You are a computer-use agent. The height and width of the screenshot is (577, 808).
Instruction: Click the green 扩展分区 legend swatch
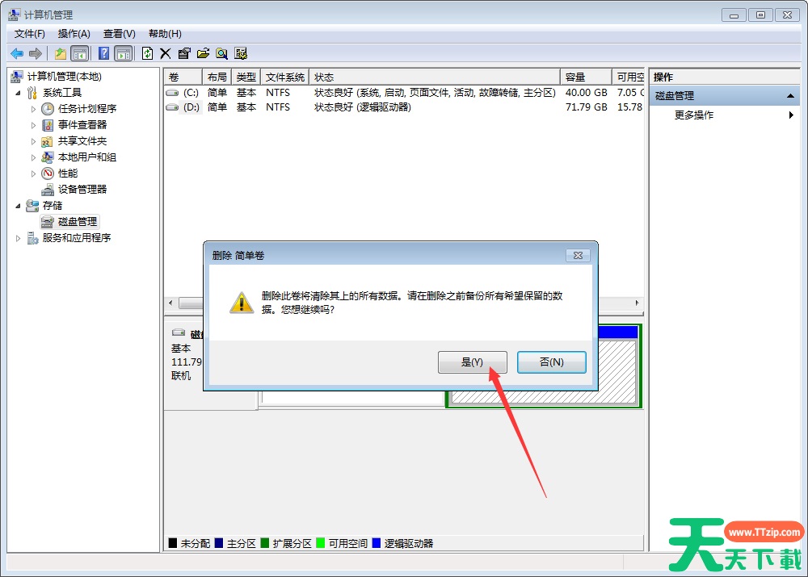click(x=265, y=543)
